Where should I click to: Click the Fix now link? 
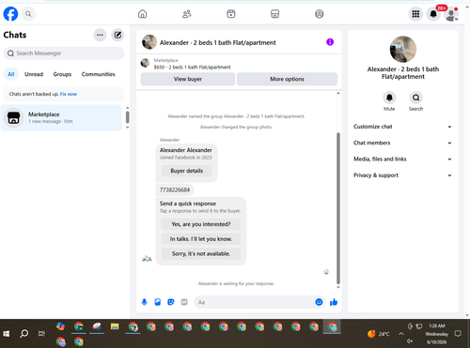point(69,94)
